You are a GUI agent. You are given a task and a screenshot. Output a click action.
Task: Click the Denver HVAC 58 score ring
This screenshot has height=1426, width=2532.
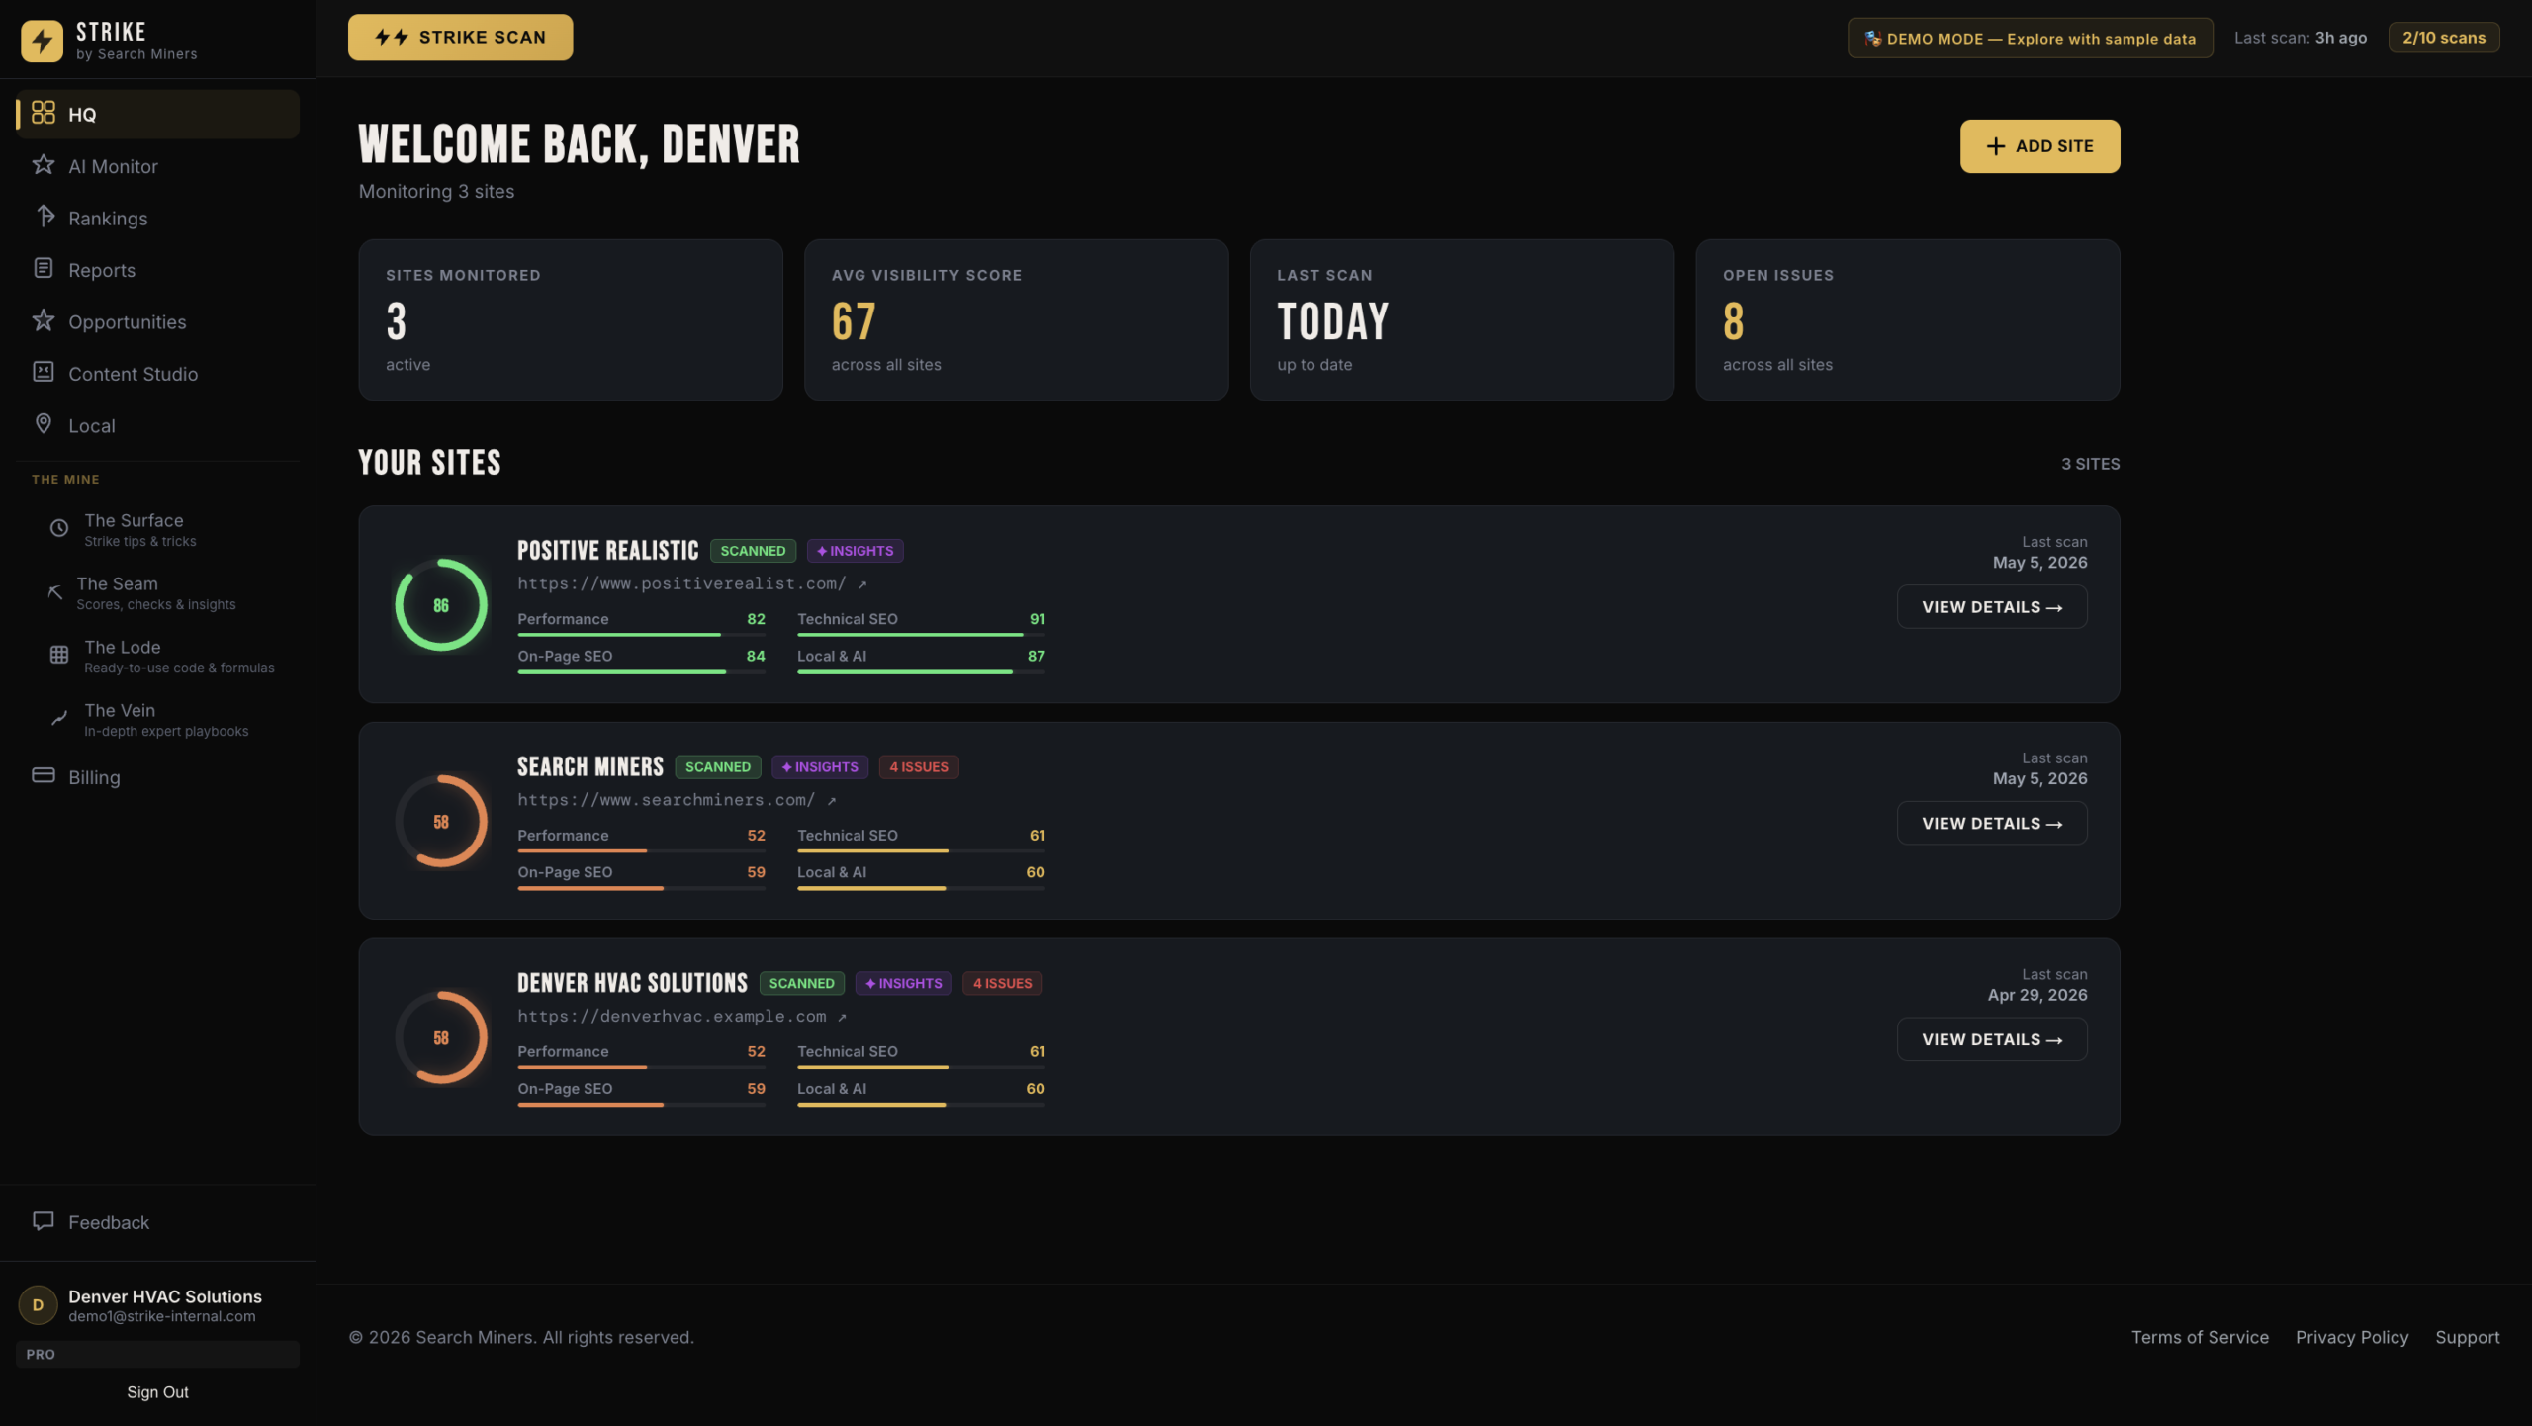pos(441,1038)
